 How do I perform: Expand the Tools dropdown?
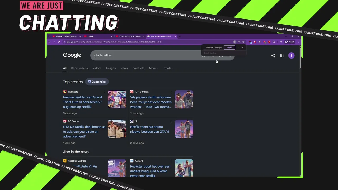pos(169,68)
